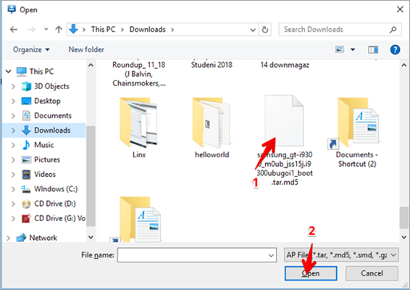Select the 14 downmagaz item label
The image size is (410, 290).
point(285,65)
